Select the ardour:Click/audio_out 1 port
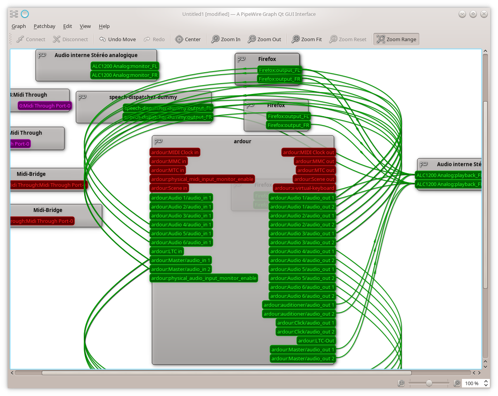 [x=306, y=323]
